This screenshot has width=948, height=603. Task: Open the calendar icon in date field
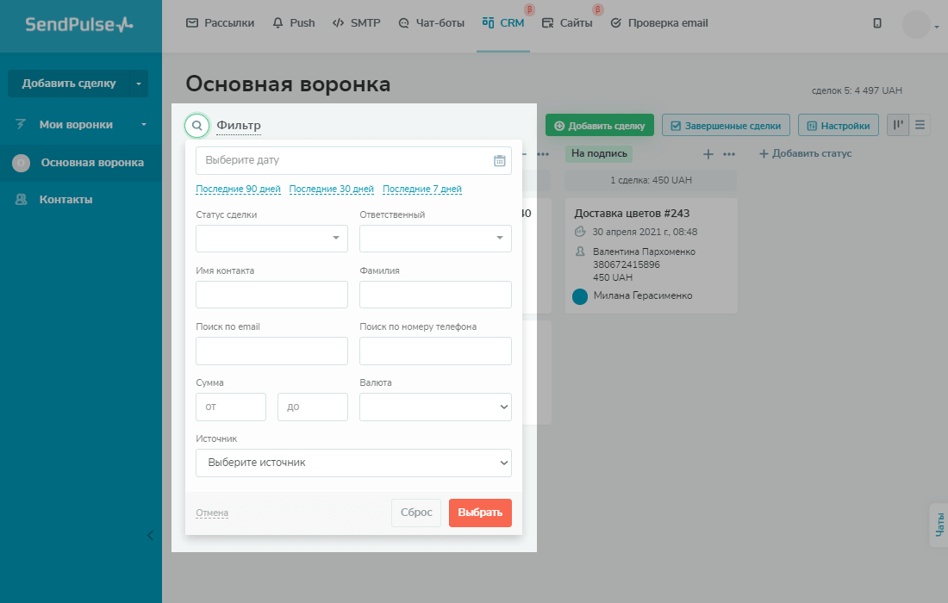pyautogui.click(x=499, y=160)
